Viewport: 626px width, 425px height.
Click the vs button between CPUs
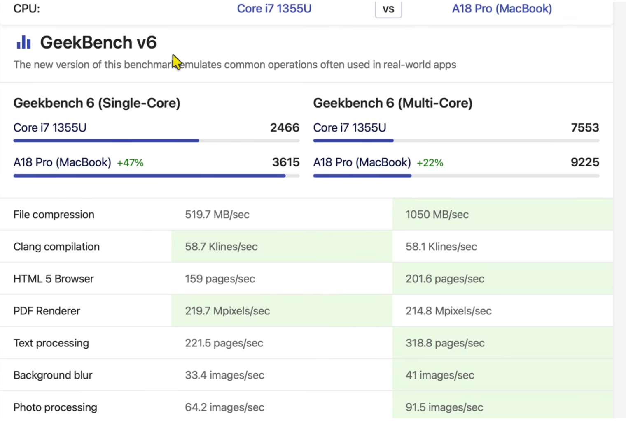pos(388,9)
